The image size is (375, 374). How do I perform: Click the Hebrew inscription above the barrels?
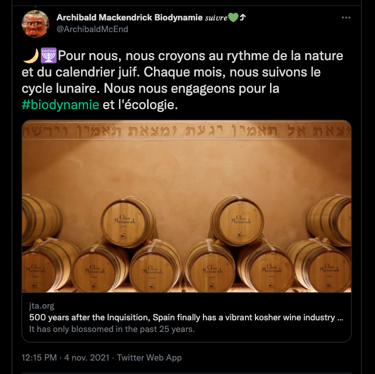(187, 133)
